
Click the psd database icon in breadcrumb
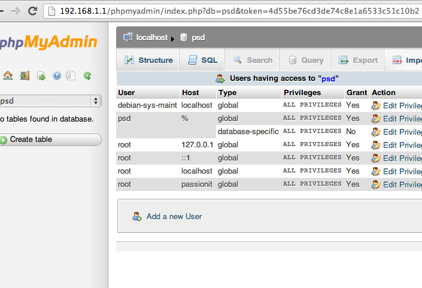(x=184, y=37)
